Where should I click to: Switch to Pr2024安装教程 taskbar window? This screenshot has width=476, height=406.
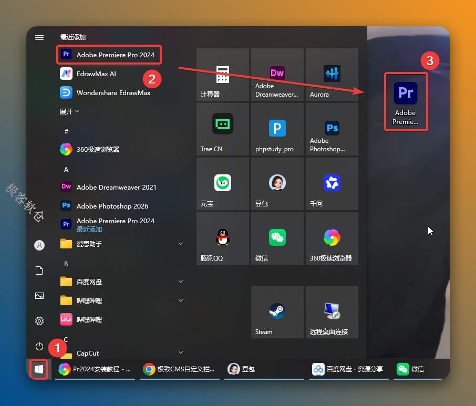pos(95,369)
